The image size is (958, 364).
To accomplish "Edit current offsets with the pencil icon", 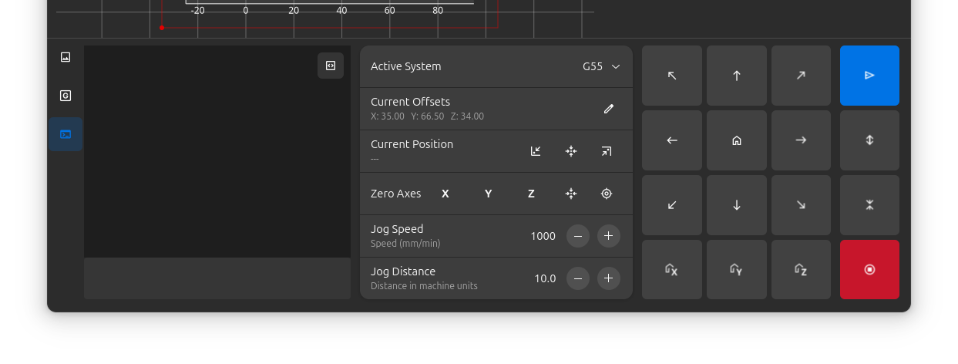I will (608, 109).
